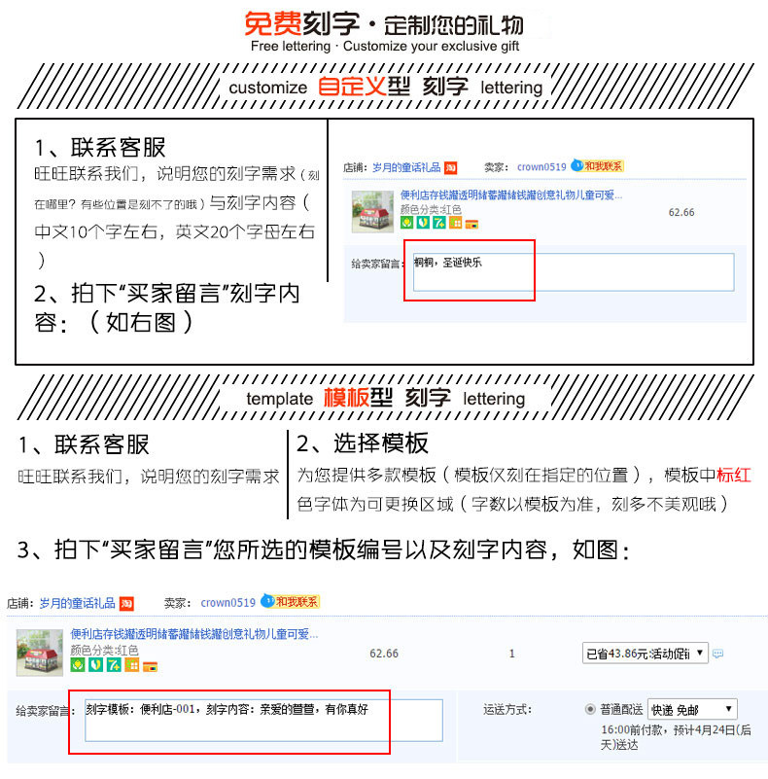Open product title 便利店存钱罐 link in template section
This screenshot has height=779, width=768.
[194, 634]
